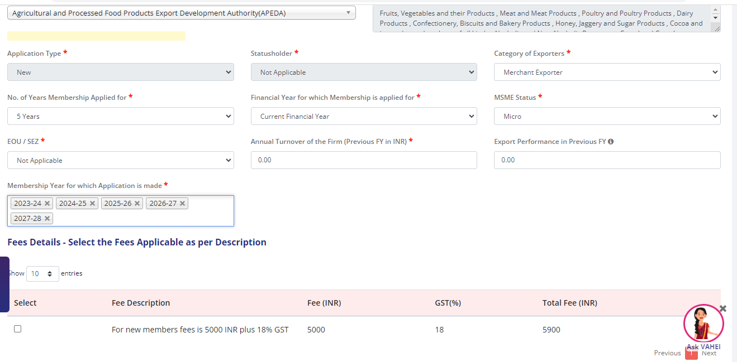
Task: Click the Previous pagination link
Action: 667,353
